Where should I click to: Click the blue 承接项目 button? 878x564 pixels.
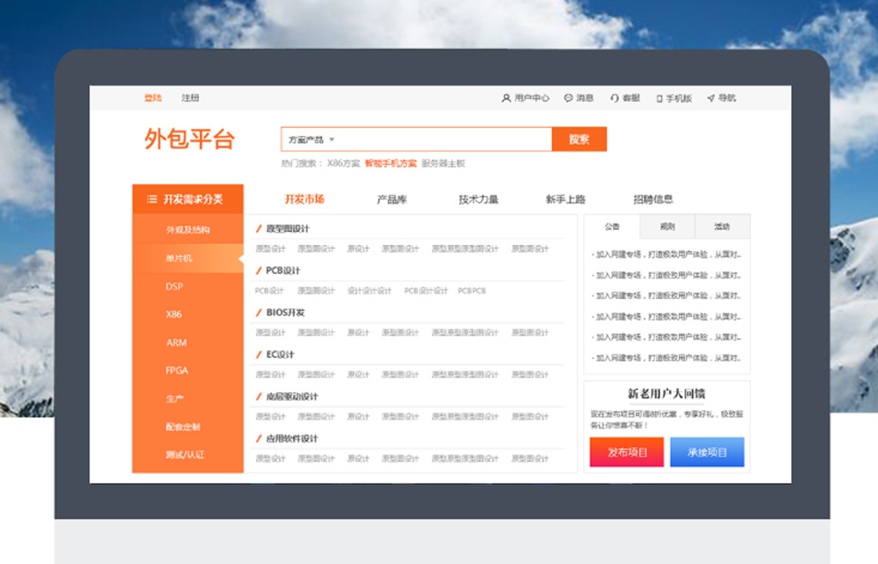707,452
